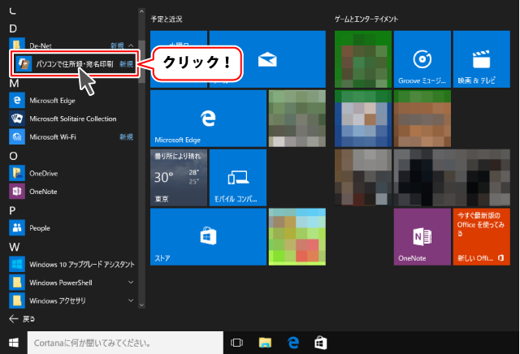Screen dimensions: 520x354
Task: Click the Task View taskbar icon
Action: point(237,343)
